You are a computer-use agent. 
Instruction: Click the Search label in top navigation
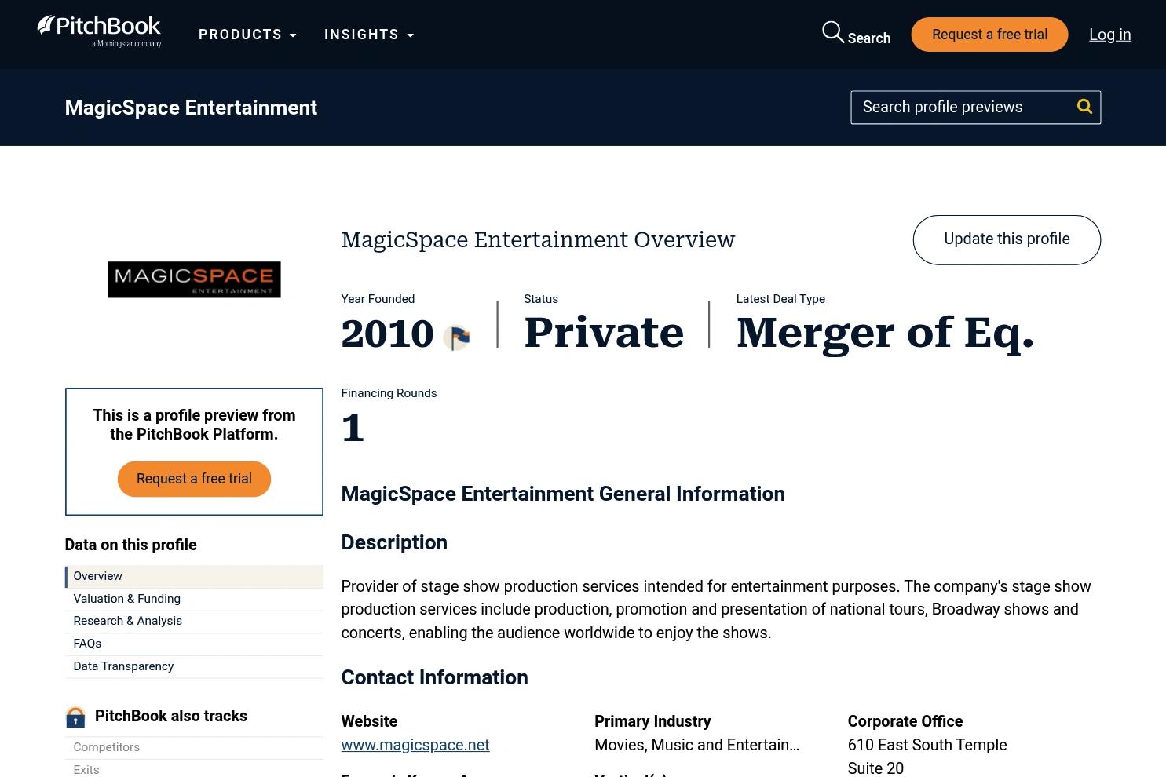click(869, 38)
